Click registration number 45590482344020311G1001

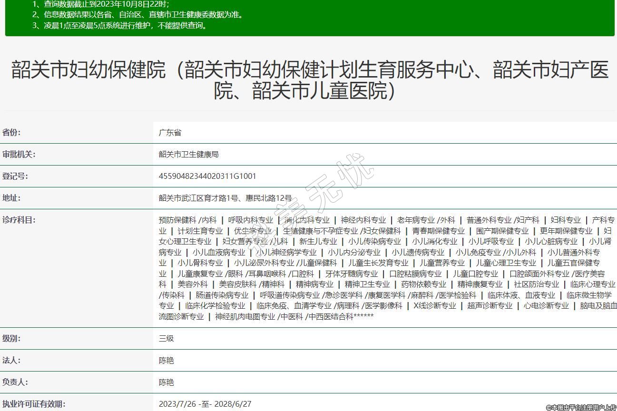[x=207, y=176]
